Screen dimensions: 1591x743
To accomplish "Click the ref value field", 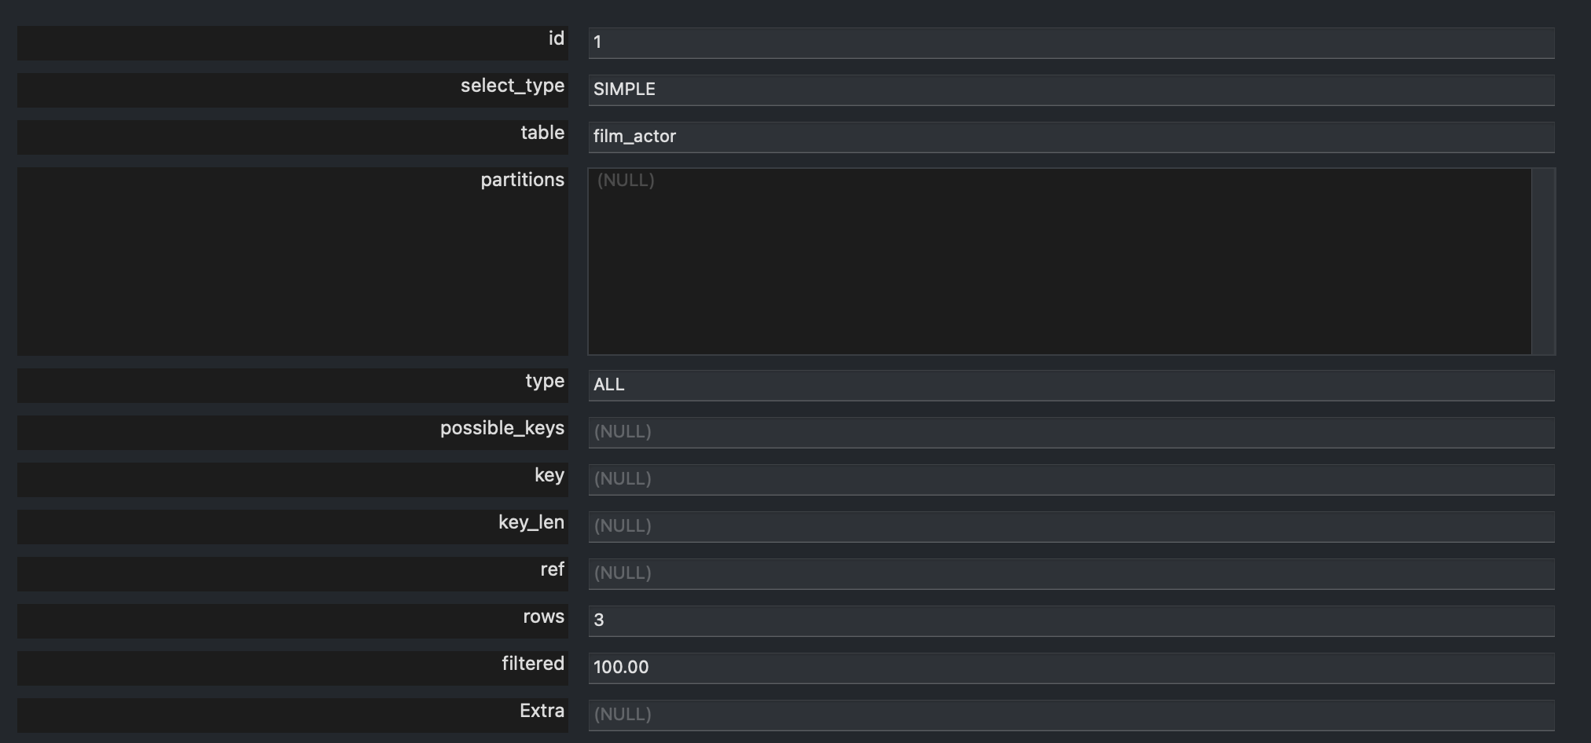I will [x=1071, y=574].
